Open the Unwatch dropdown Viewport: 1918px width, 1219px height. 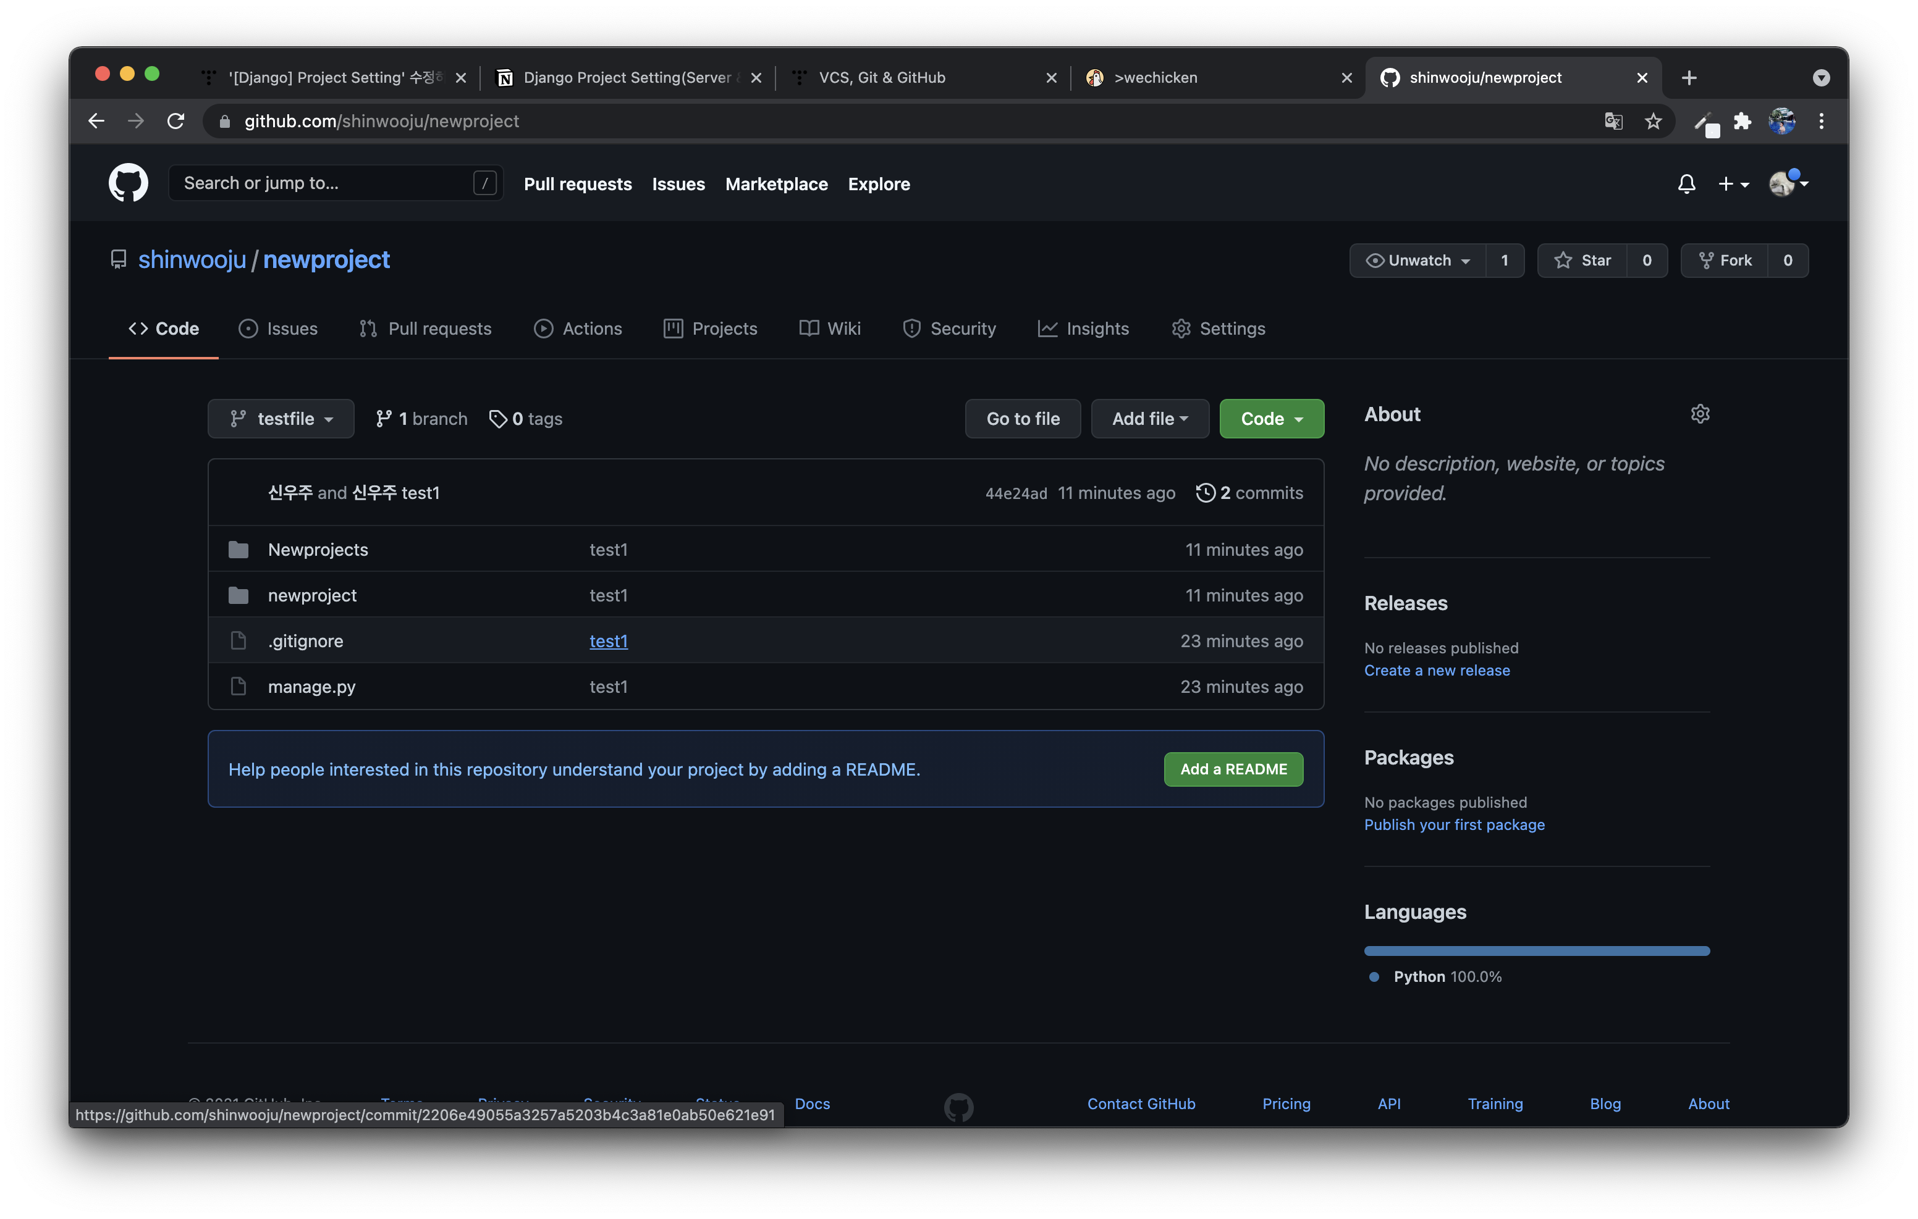1417,261
